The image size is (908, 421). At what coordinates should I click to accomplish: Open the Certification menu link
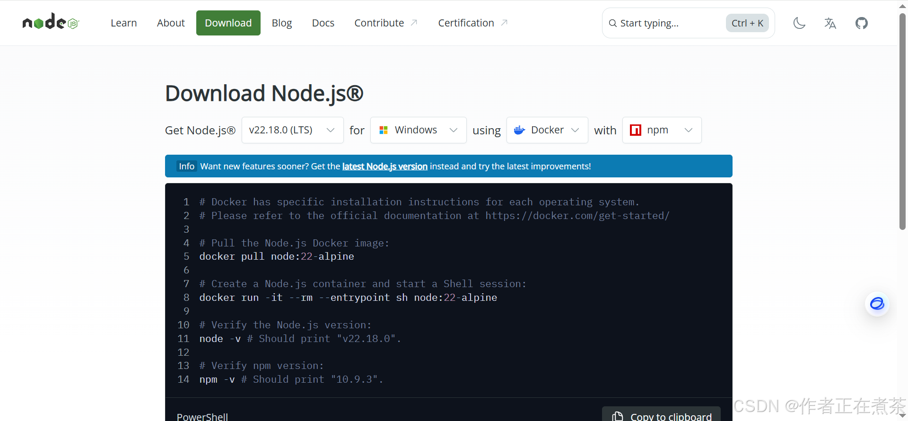pyautogui.click(x=472, y=23)
